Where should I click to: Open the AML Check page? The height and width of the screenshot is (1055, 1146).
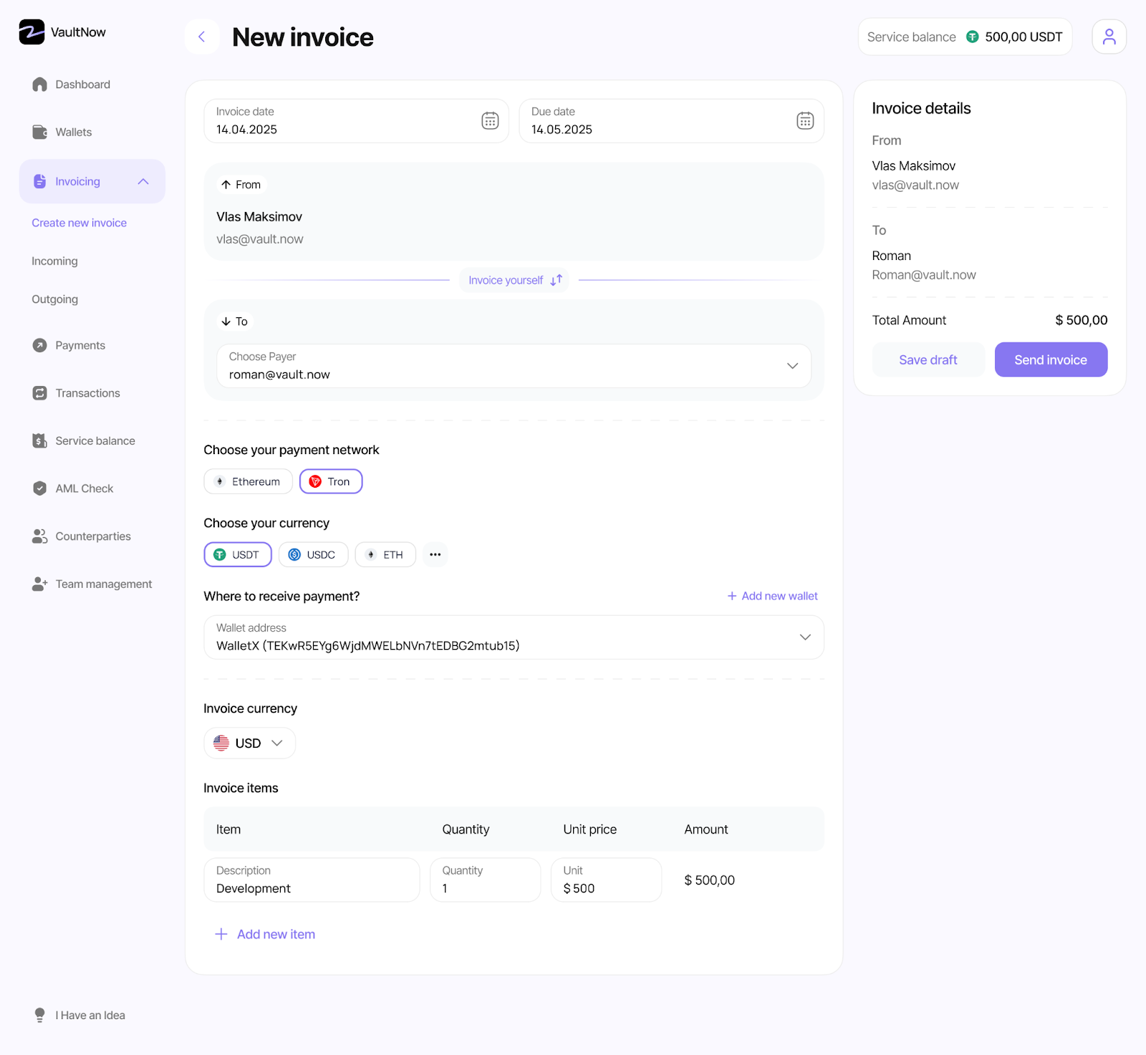pyautogui.click(x=84, y=488)
